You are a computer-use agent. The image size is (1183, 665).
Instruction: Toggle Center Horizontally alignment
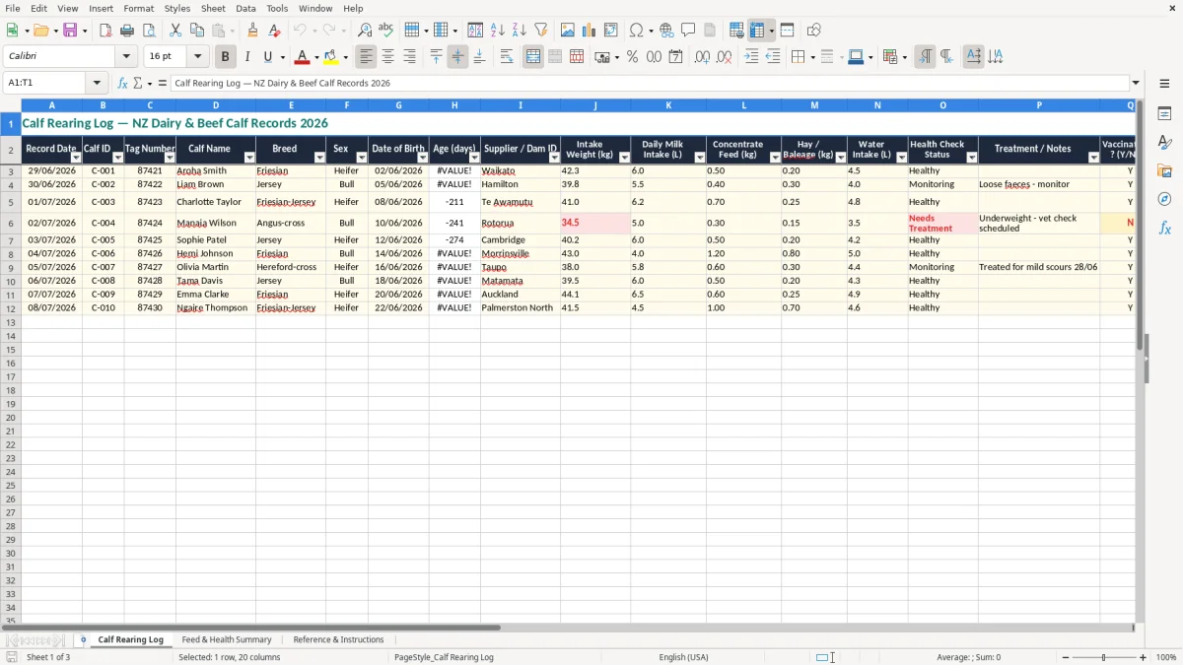point(388,57)
